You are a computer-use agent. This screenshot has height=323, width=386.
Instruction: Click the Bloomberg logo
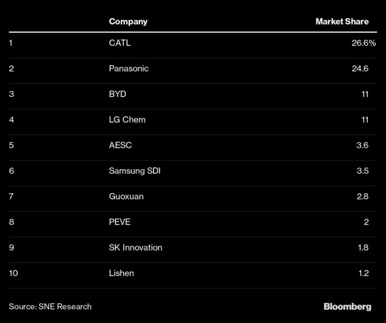347,306
